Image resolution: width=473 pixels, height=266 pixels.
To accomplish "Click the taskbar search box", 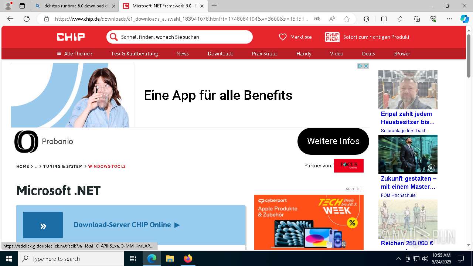I will point(71,259).
